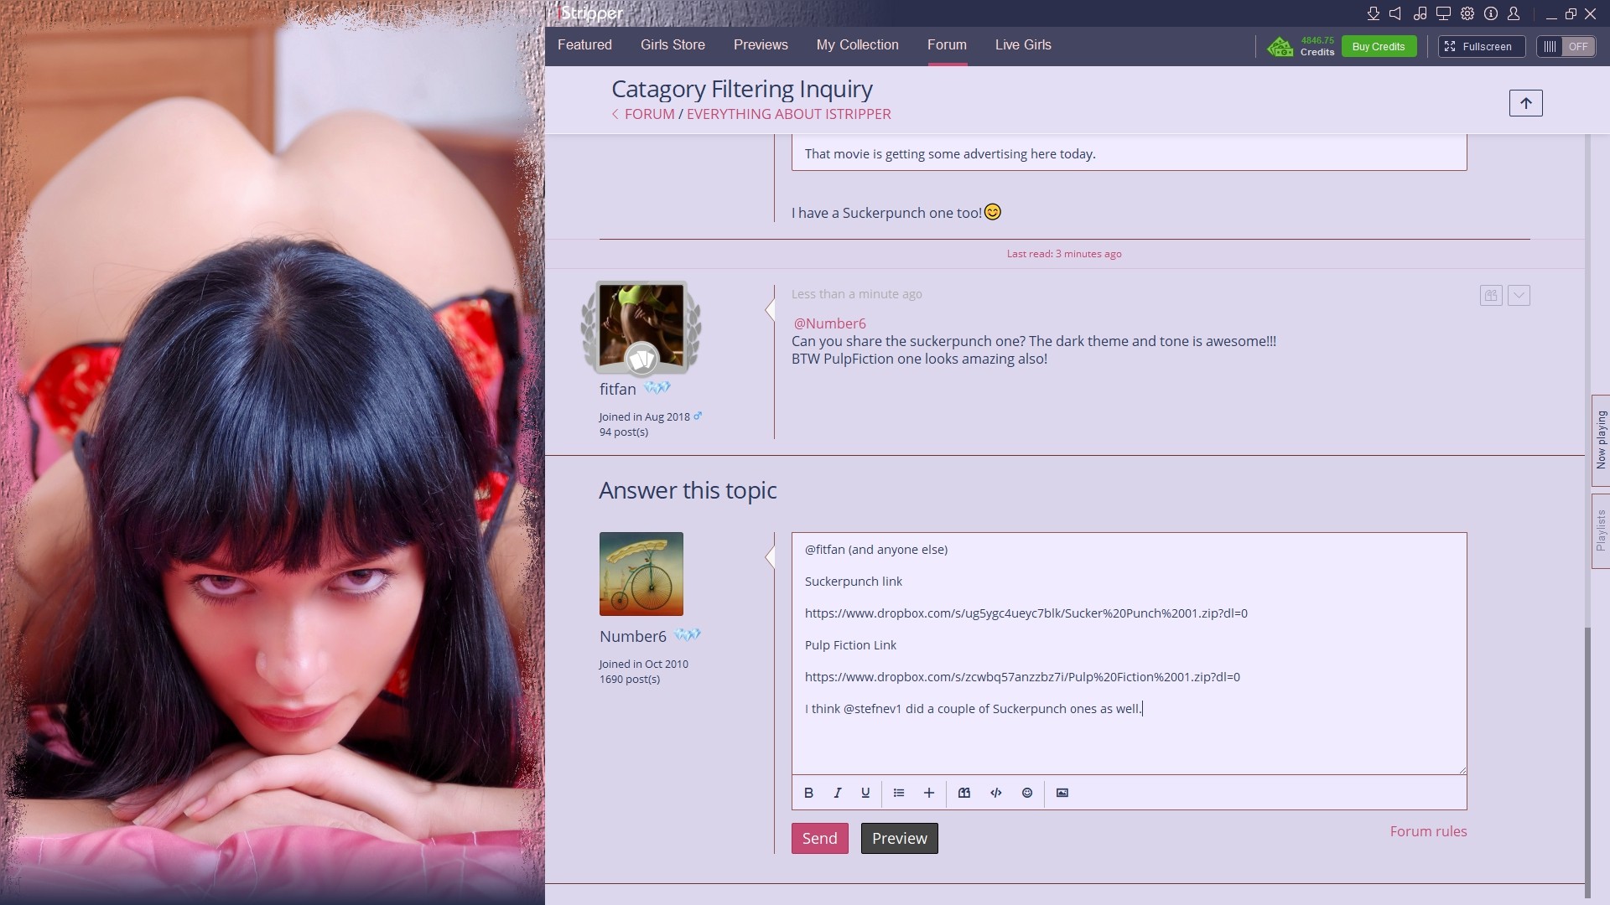The height and width of the screenshot is (905, 1610).
Task: Toggle the ON/OFF switch beside Fullscreen
Action: point(1566,47)
